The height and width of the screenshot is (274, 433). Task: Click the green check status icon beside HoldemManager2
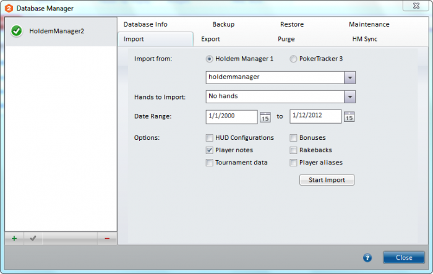click(17, 31)
